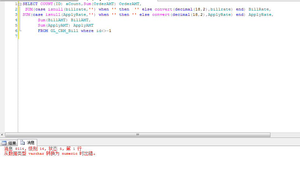Click the GL_CRM_Bill table name
This screenshot has height=171, width=300.
64,31
